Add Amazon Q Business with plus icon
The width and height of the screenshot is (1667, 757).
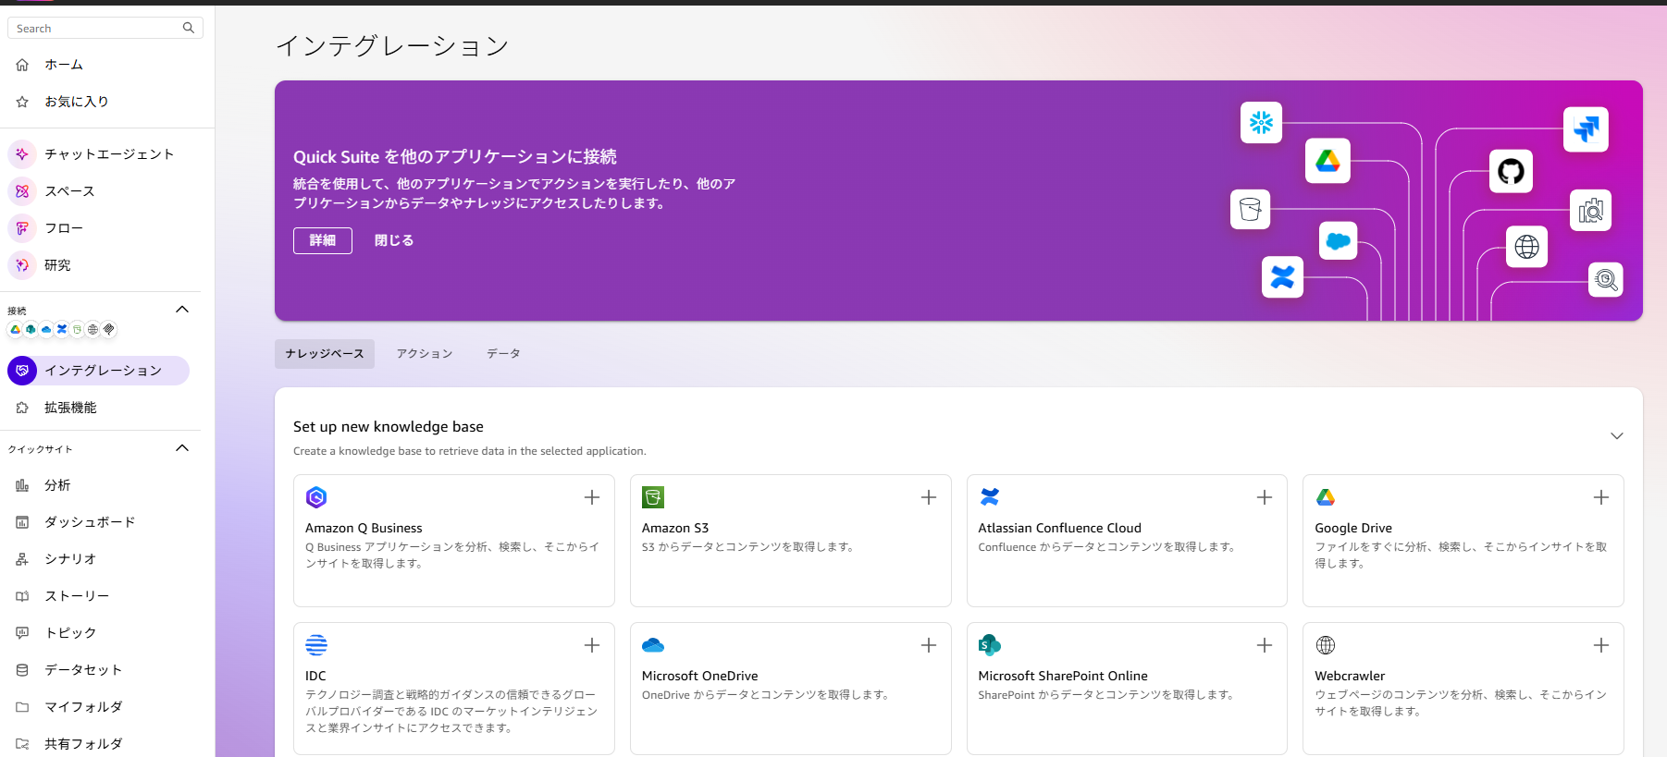[x=592, y=497]
